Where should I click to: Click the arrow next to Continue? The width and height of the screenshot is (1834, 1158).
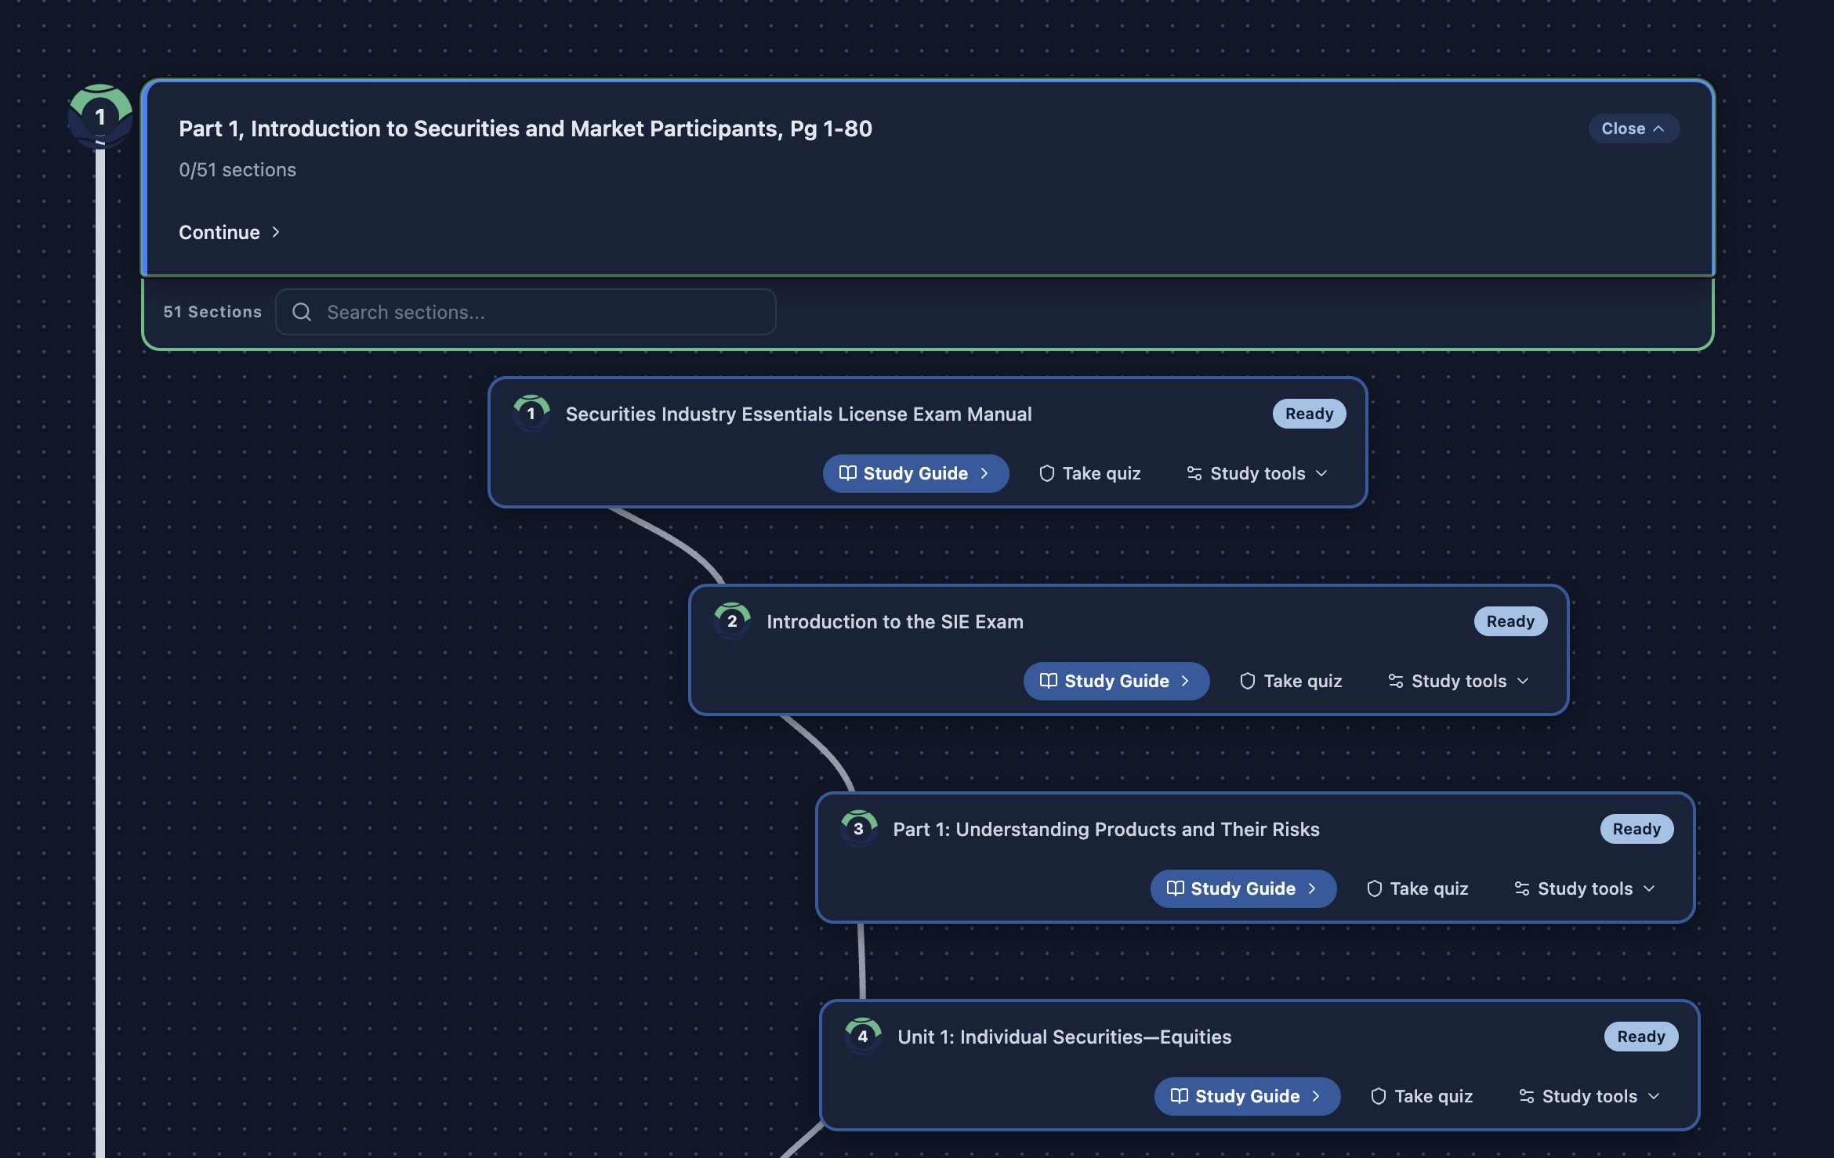[x=276, y=232]
